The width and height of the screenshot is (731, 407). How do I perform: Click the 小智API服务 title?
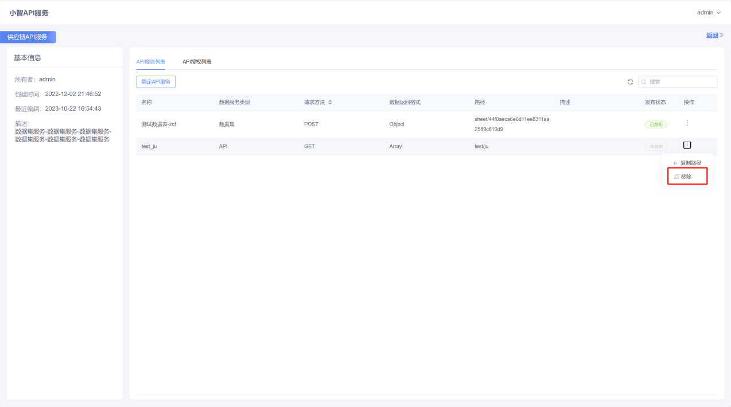[x=29, y=13]
